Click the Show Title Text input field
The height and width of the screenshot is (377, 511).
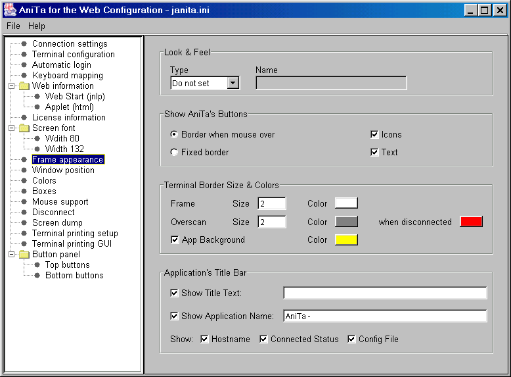pyautogui.click(x=385, y=293)
